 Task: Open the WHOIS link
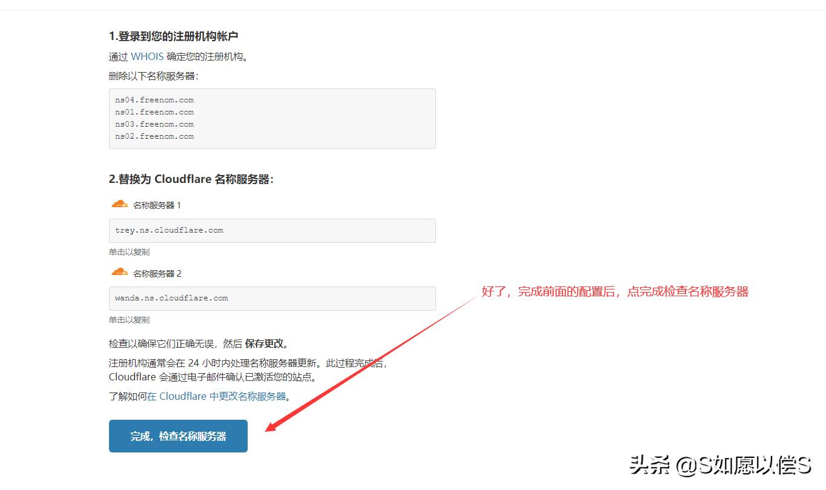(x=148, y=56)
